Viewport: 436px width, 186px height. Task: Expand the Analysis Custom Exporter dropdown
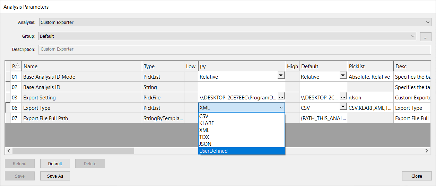pos(428,23)
